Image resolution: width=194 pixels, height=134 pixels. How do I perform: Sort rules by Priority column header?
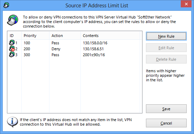click(x=35, y=36)
